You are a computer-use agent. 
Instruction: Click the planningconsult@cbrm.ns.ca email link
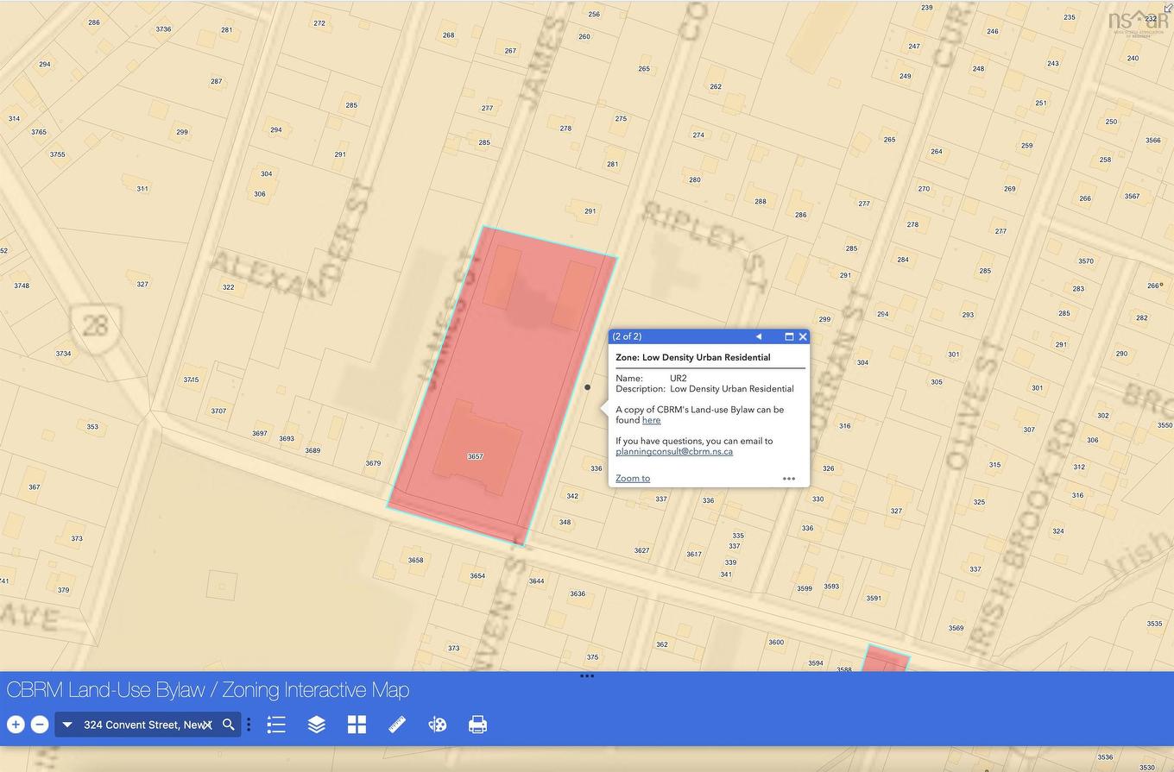click(x=674, y=451)
